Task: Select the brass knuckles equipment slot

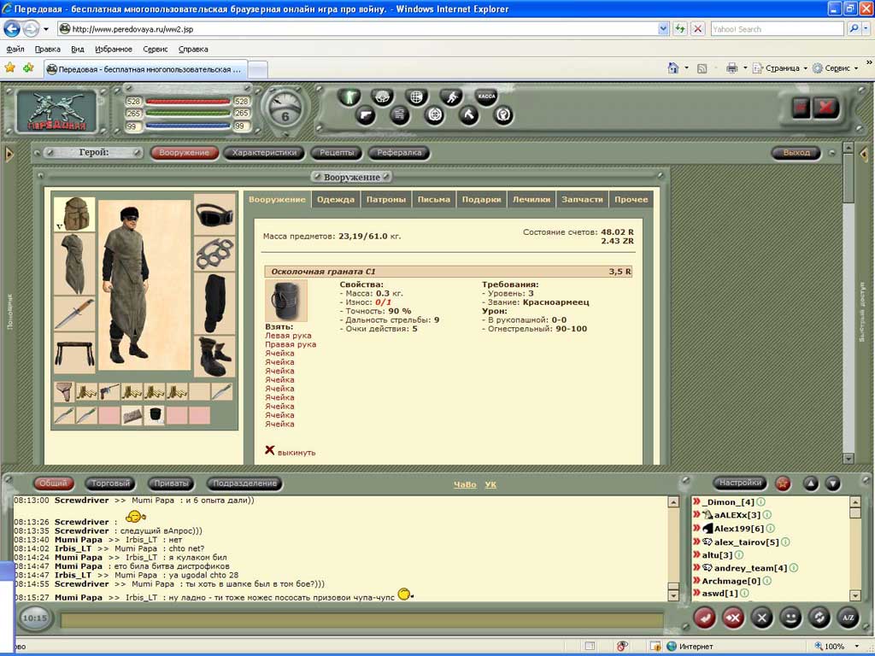Action: [x=214, y=254]
